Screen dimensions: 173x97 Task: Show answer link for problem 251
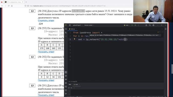(46, 95)
